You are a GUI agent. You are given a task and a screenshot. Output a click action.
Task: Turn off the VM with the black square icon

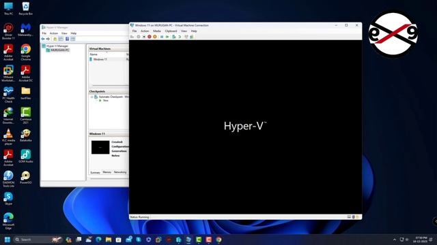click(144, 37)
